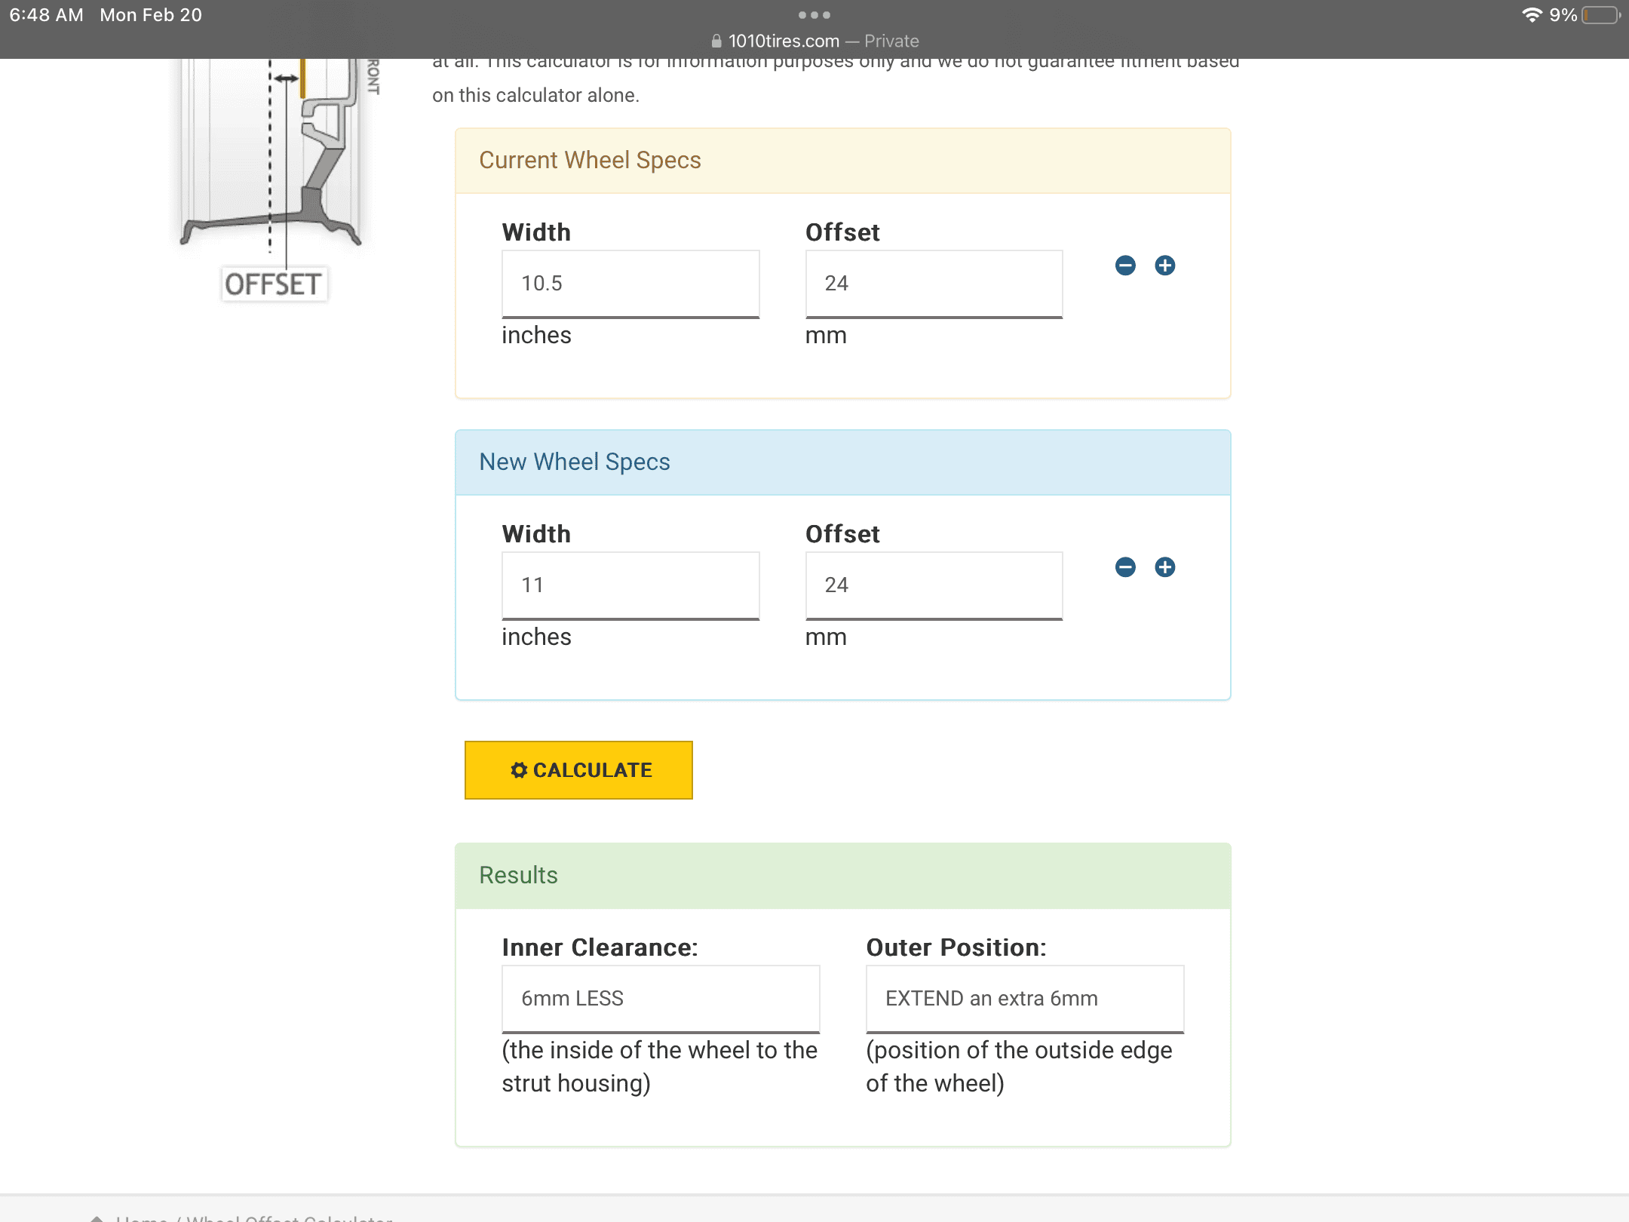Click the 'Inner Clearance:' label

(x=600, y=947)
